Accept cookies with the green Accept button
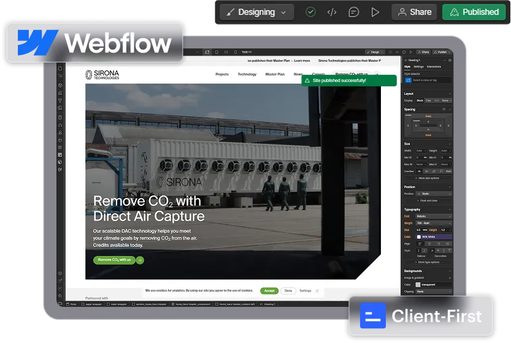The image size is (511, 343). [269, 290]
